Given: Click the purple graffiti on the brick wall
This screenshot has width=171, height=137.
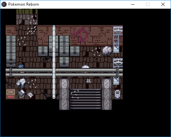Looking at the screenshot, I should coord(81,35).
